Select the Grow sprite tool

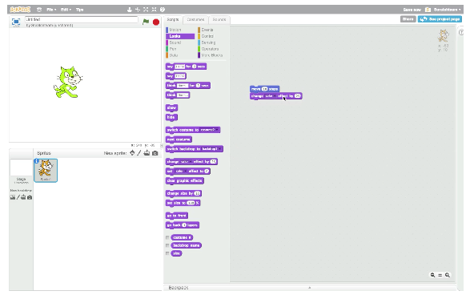click(x=146, y=10)
